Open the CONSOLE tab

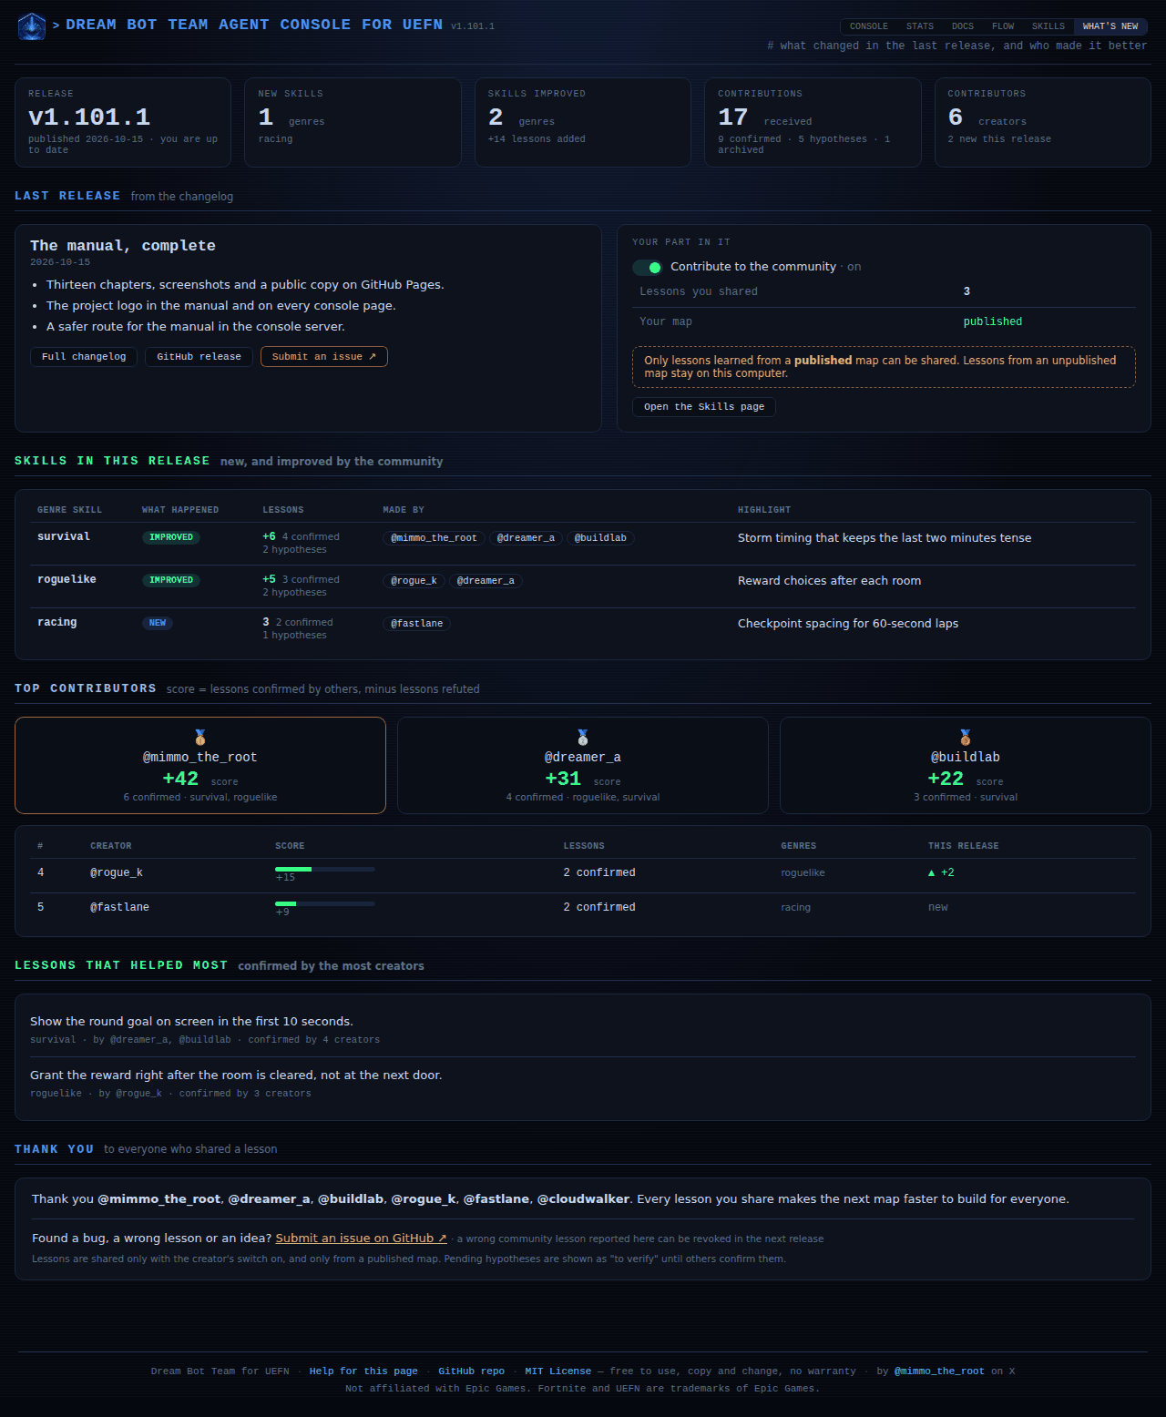click(x=868, y=26)
